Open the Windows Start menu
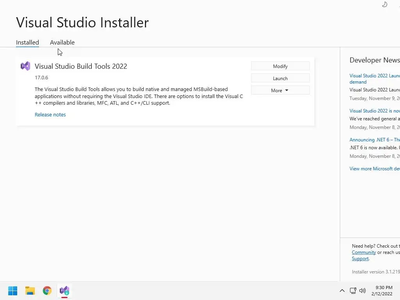 (x=13, y=291)
